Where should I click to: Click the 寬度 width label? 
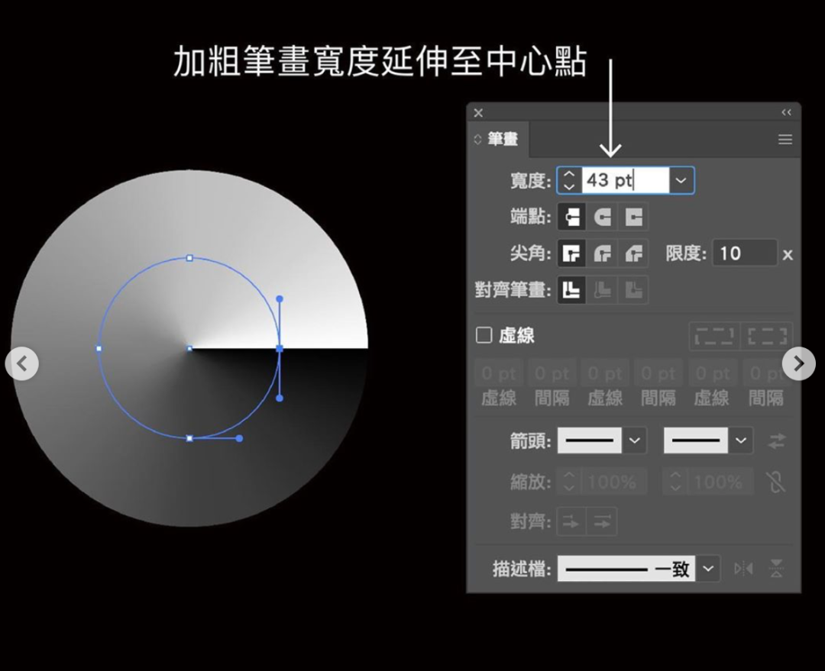click(530, 180)
